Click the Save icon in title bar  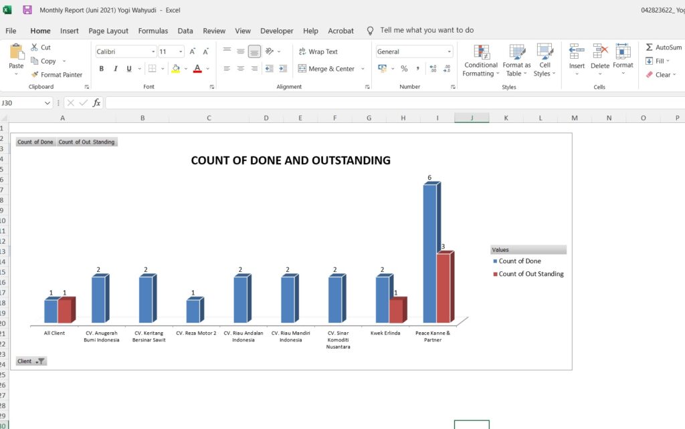(27, 10)
